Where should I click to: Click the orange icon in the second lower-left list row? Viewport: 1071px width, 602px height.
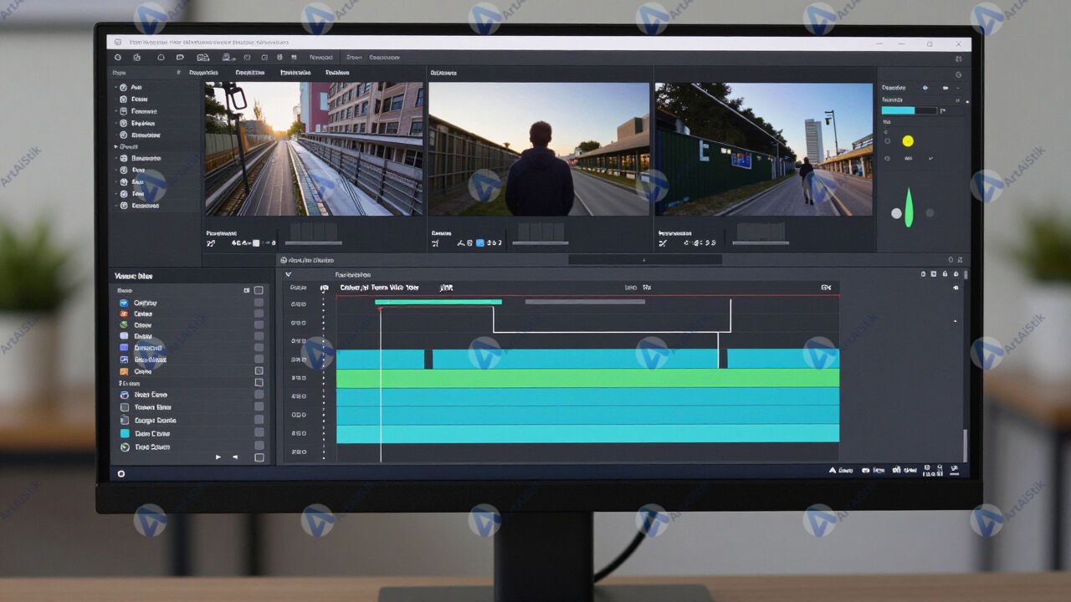124,314
